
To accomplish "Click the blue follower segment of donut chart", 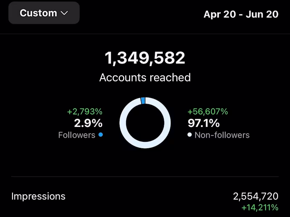I will [x=143, y=101].
